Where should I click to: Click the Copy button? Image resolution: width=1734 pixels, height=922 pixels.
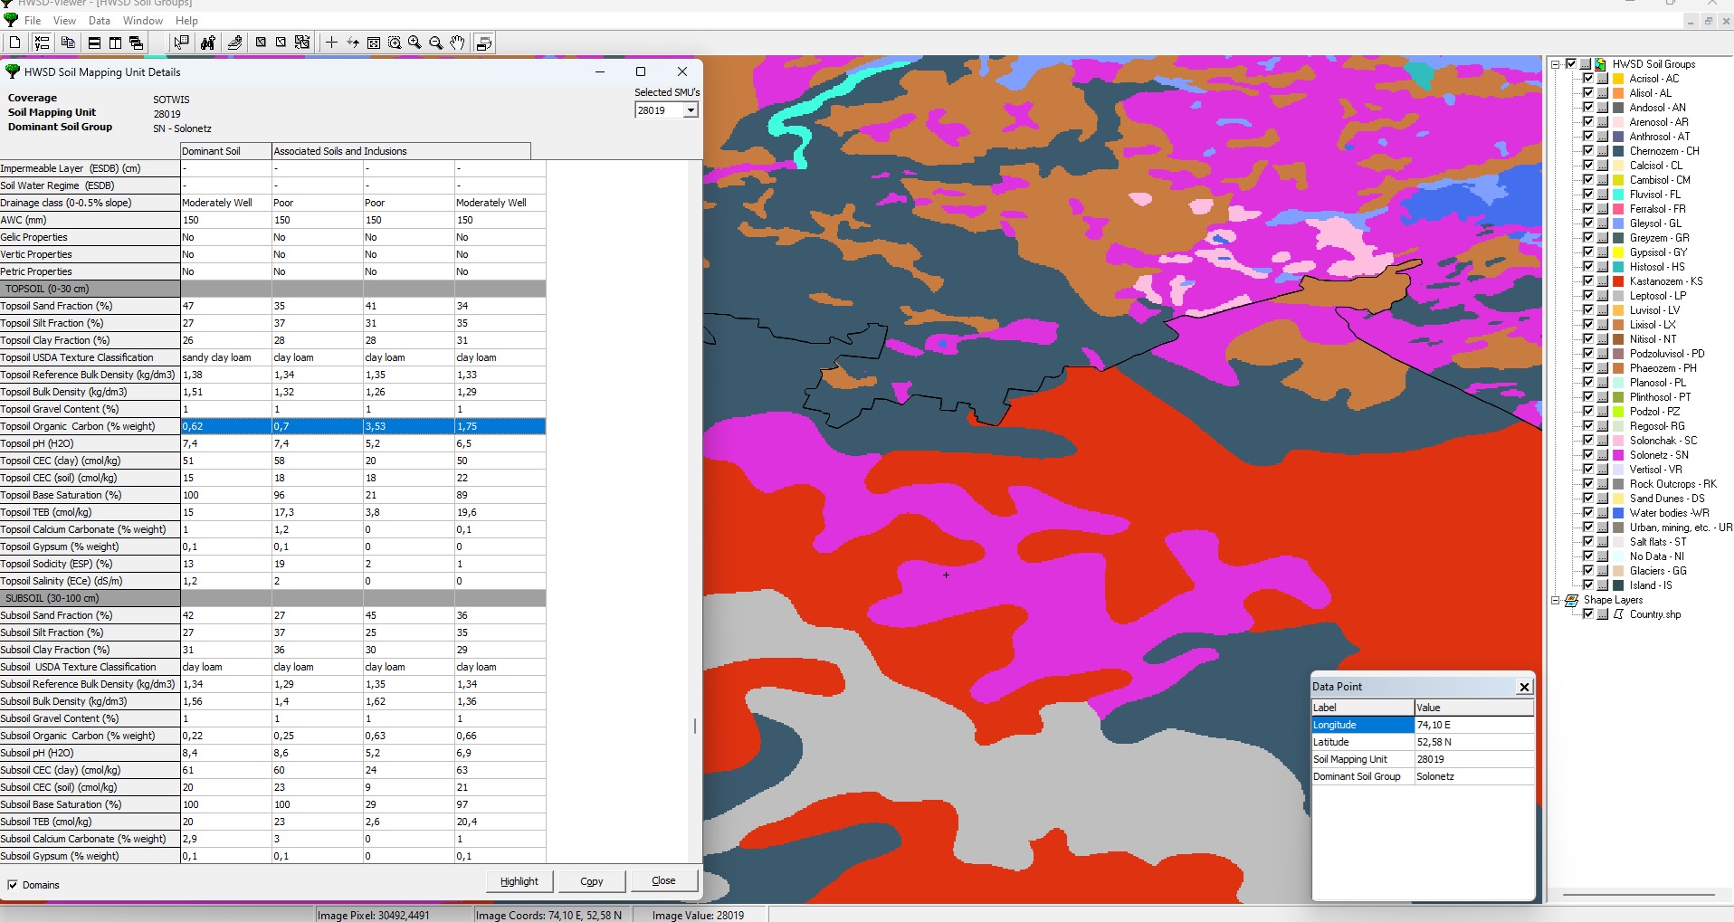(x=592, y=881)
